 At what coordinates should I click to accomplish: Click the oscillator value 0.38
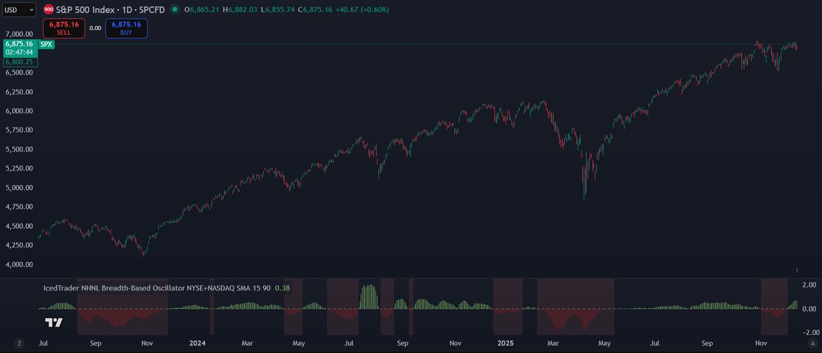pyautogui.click(x=282, y=288)
